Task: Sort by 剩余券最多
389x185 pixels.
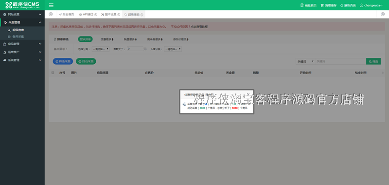Action: 155,39
